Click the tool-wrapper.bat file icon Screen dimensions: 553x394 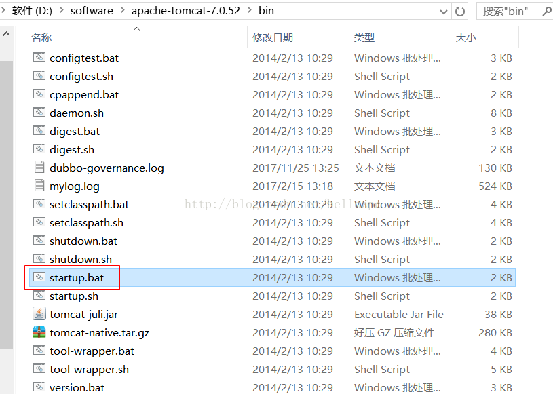(39, 351)
